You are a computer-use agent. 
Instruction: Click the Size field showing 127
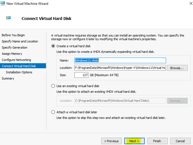(81, 75)
